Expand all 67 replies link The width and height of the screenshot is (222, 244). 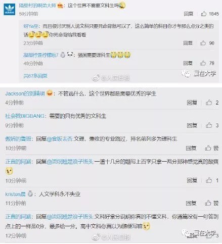pyautogui.click(x=35, y=76)
